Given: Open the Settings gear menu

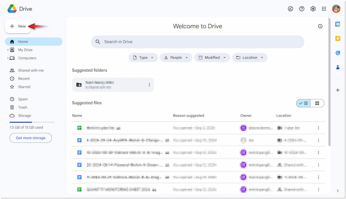Looking at the screenshot, I should click(313, 9).
